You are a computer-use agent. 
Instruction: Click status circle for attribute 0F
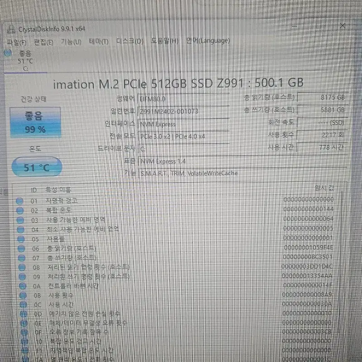[24, 333]
